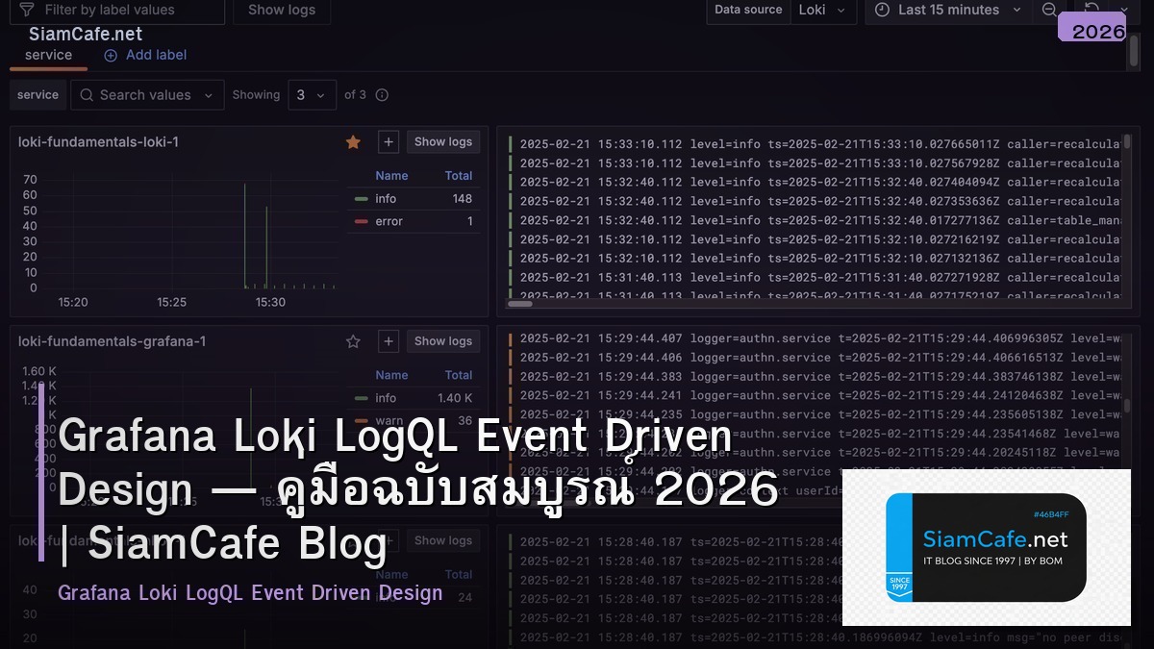The image size is (1154, 649).
Task: Toggle info series in loki-1 legend
Action: pyautogui.click(x=386, y=198)
